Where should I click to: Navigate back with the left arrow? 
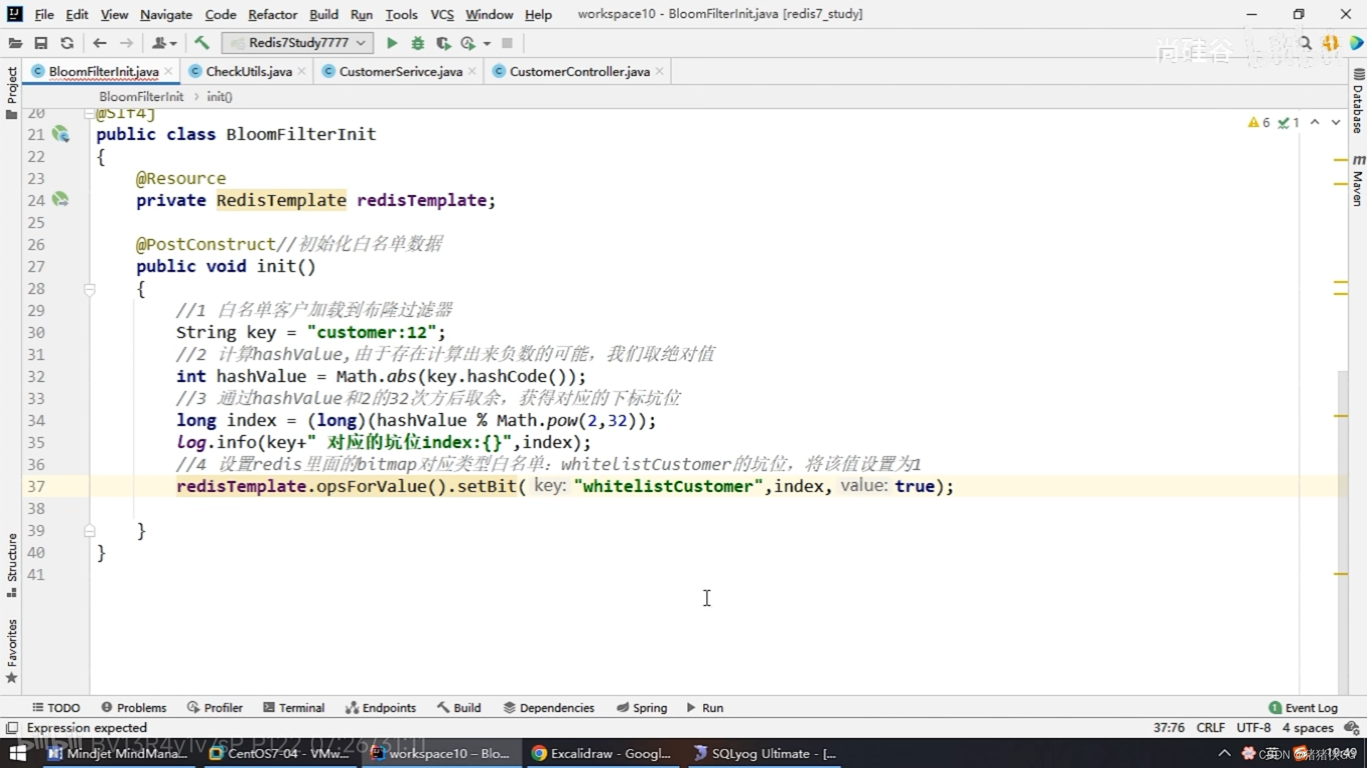(100, 43)
